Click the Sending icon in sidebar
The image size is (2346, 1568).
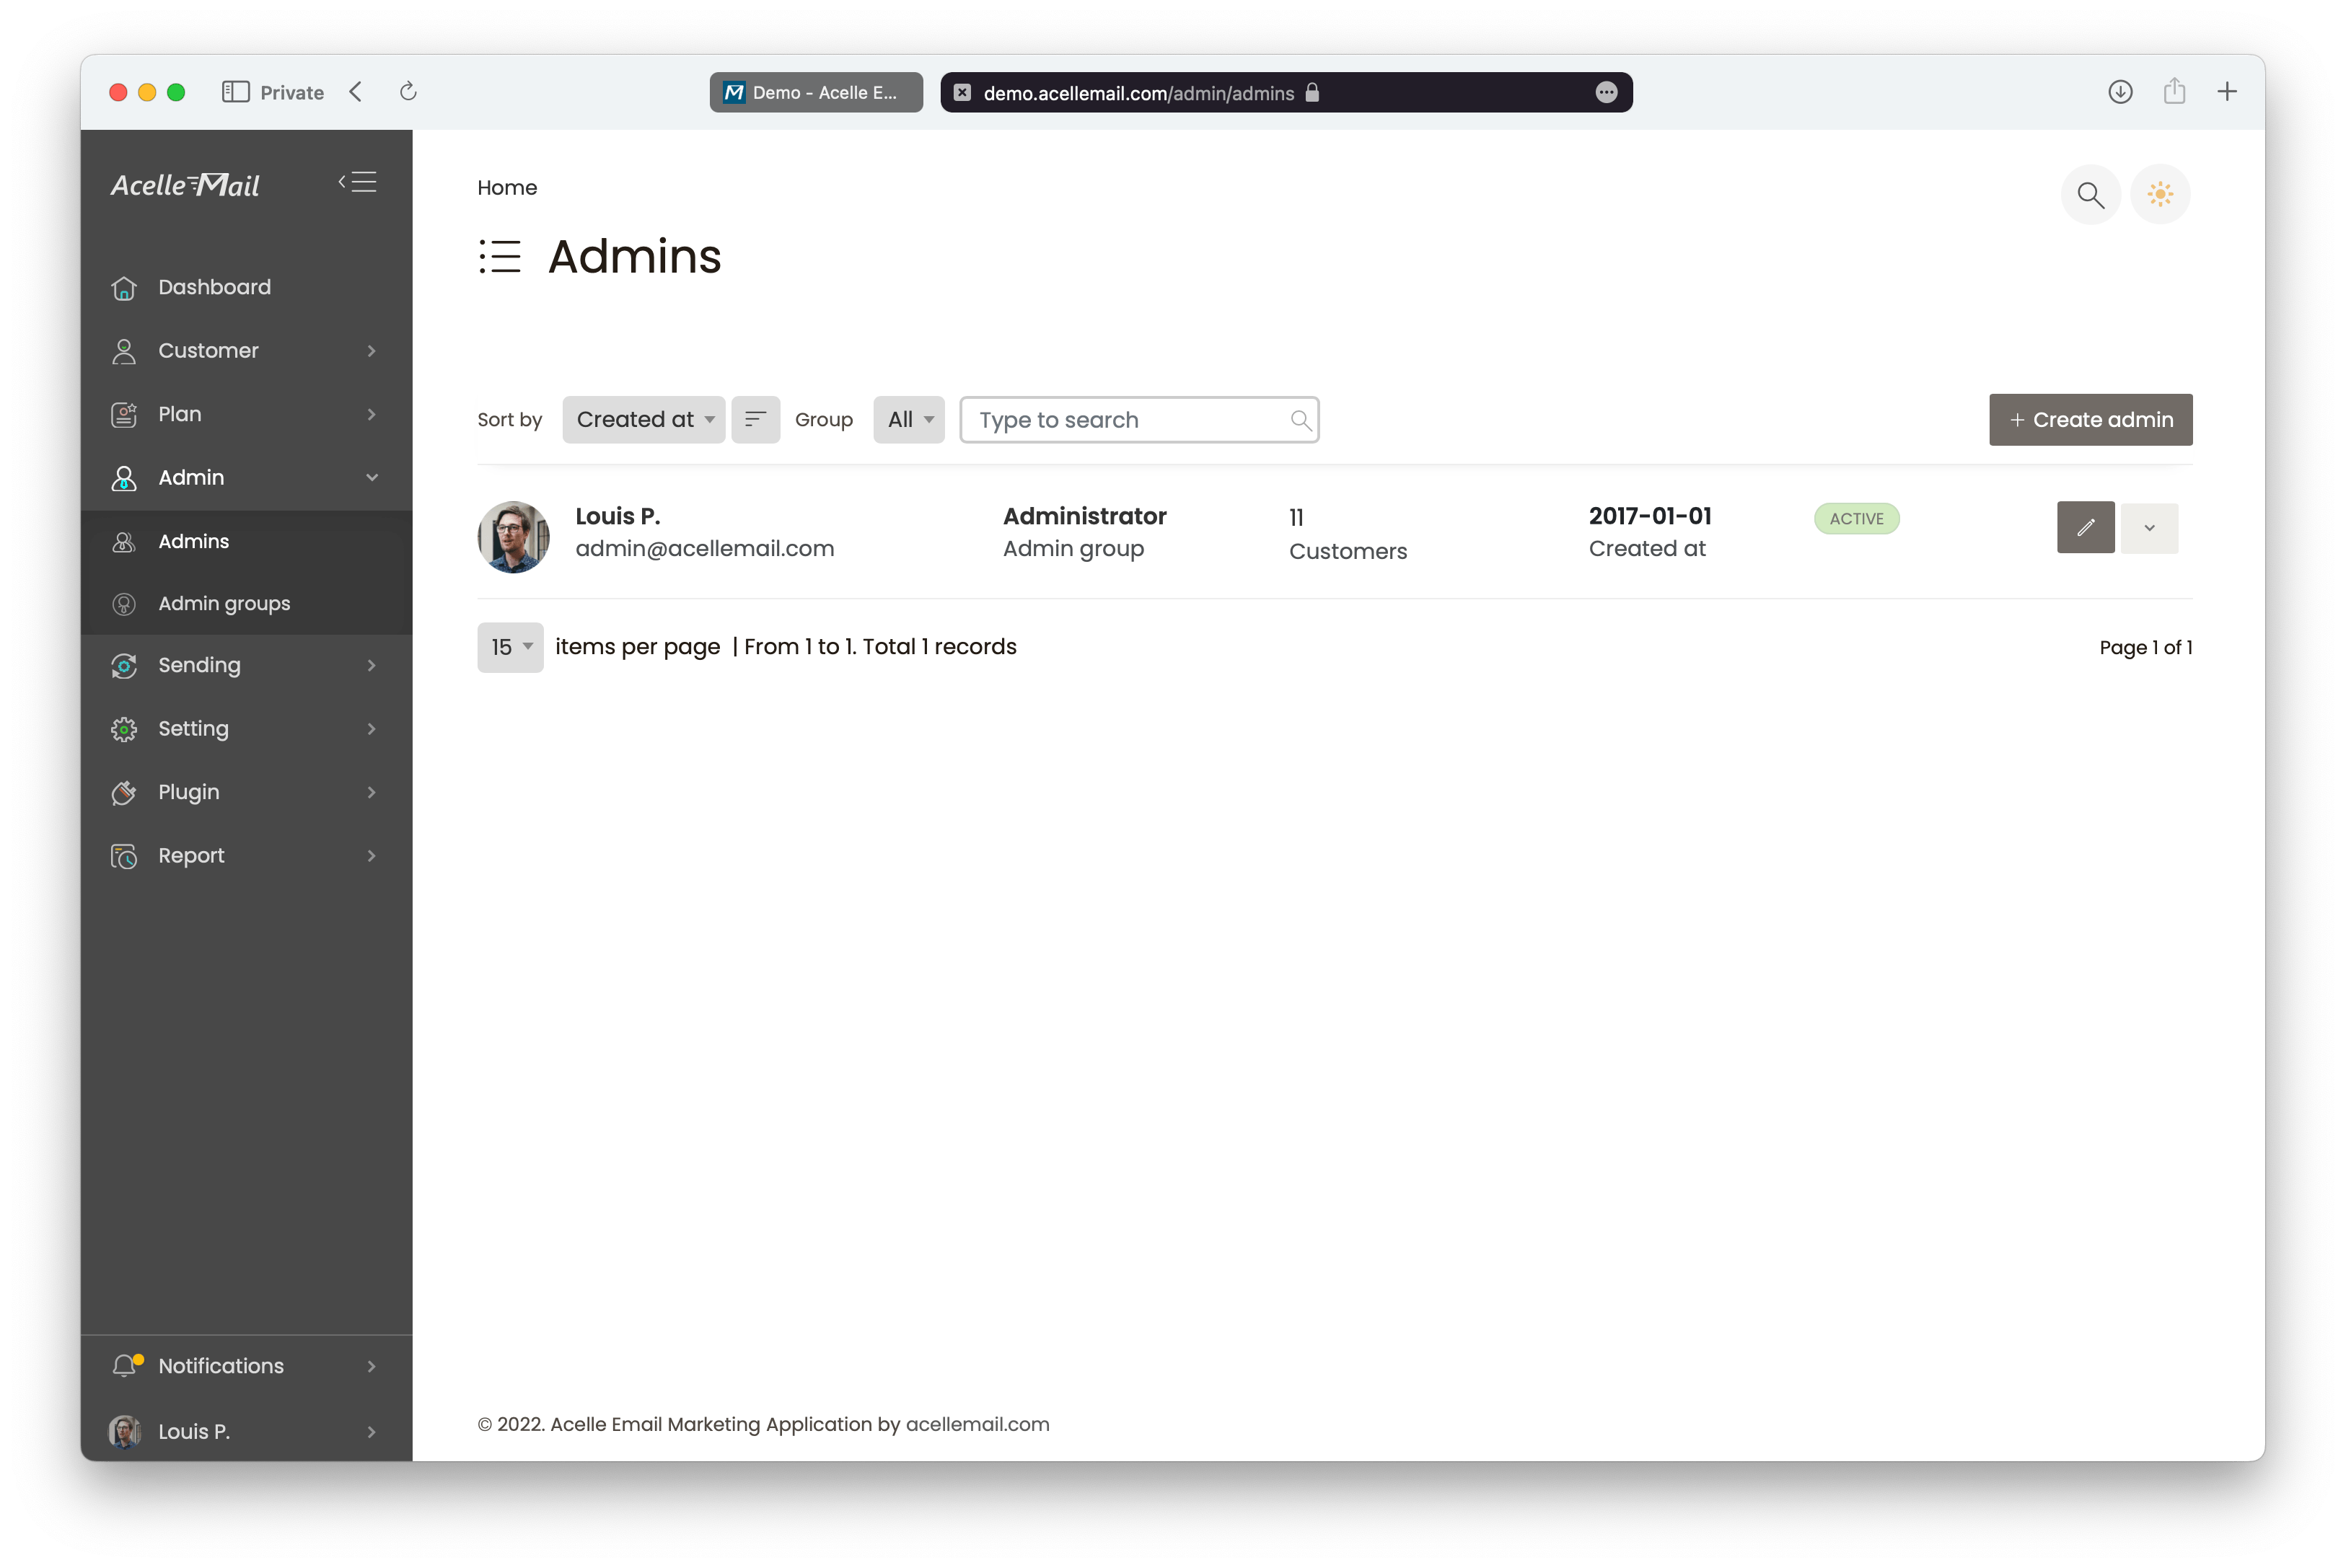(124, 665)
